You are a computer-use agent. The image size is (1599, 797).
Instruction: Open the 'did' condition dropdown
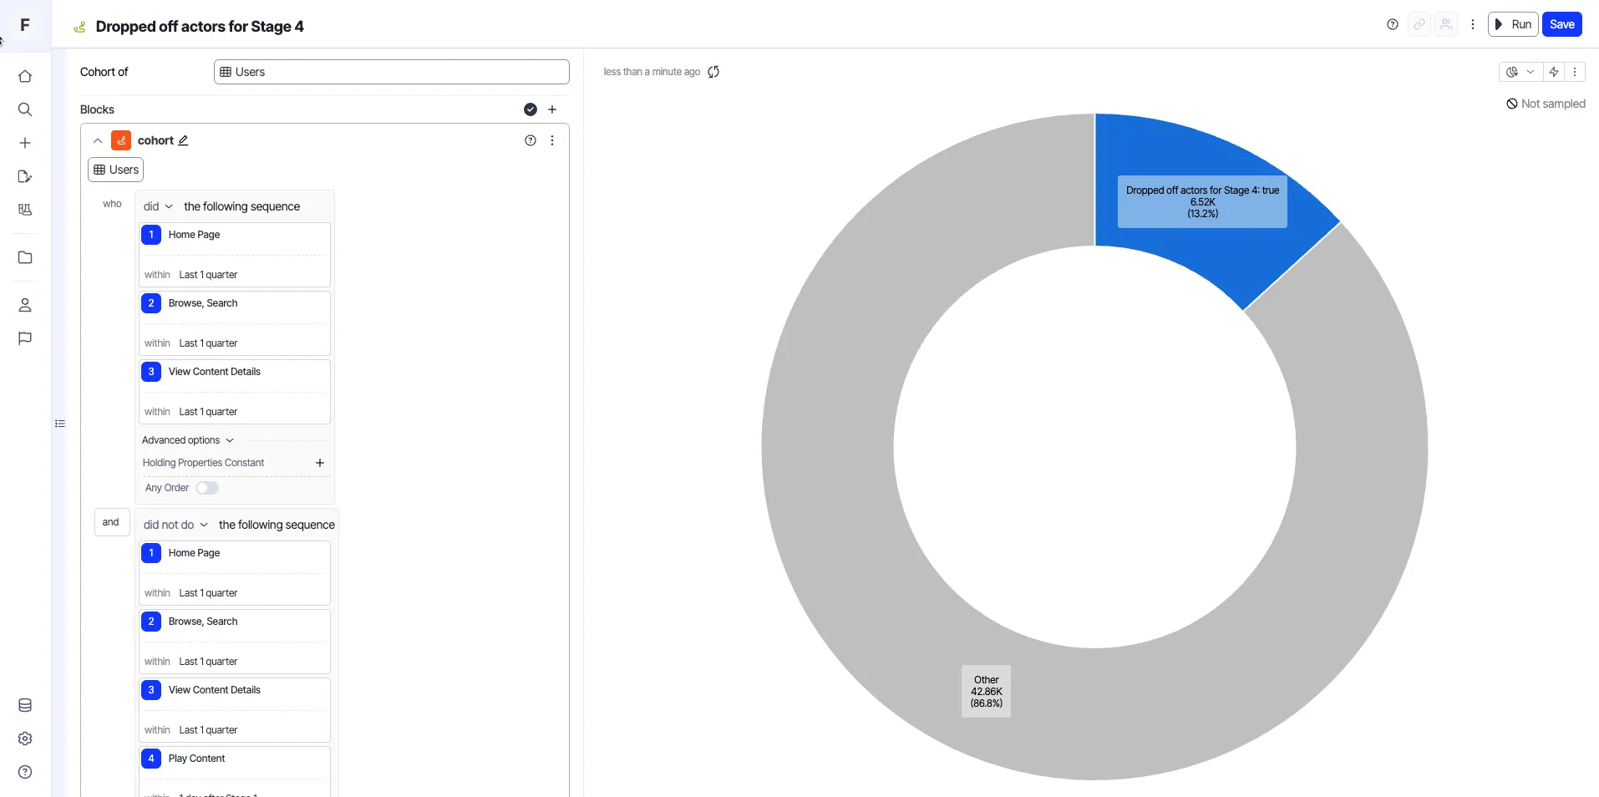158,206
